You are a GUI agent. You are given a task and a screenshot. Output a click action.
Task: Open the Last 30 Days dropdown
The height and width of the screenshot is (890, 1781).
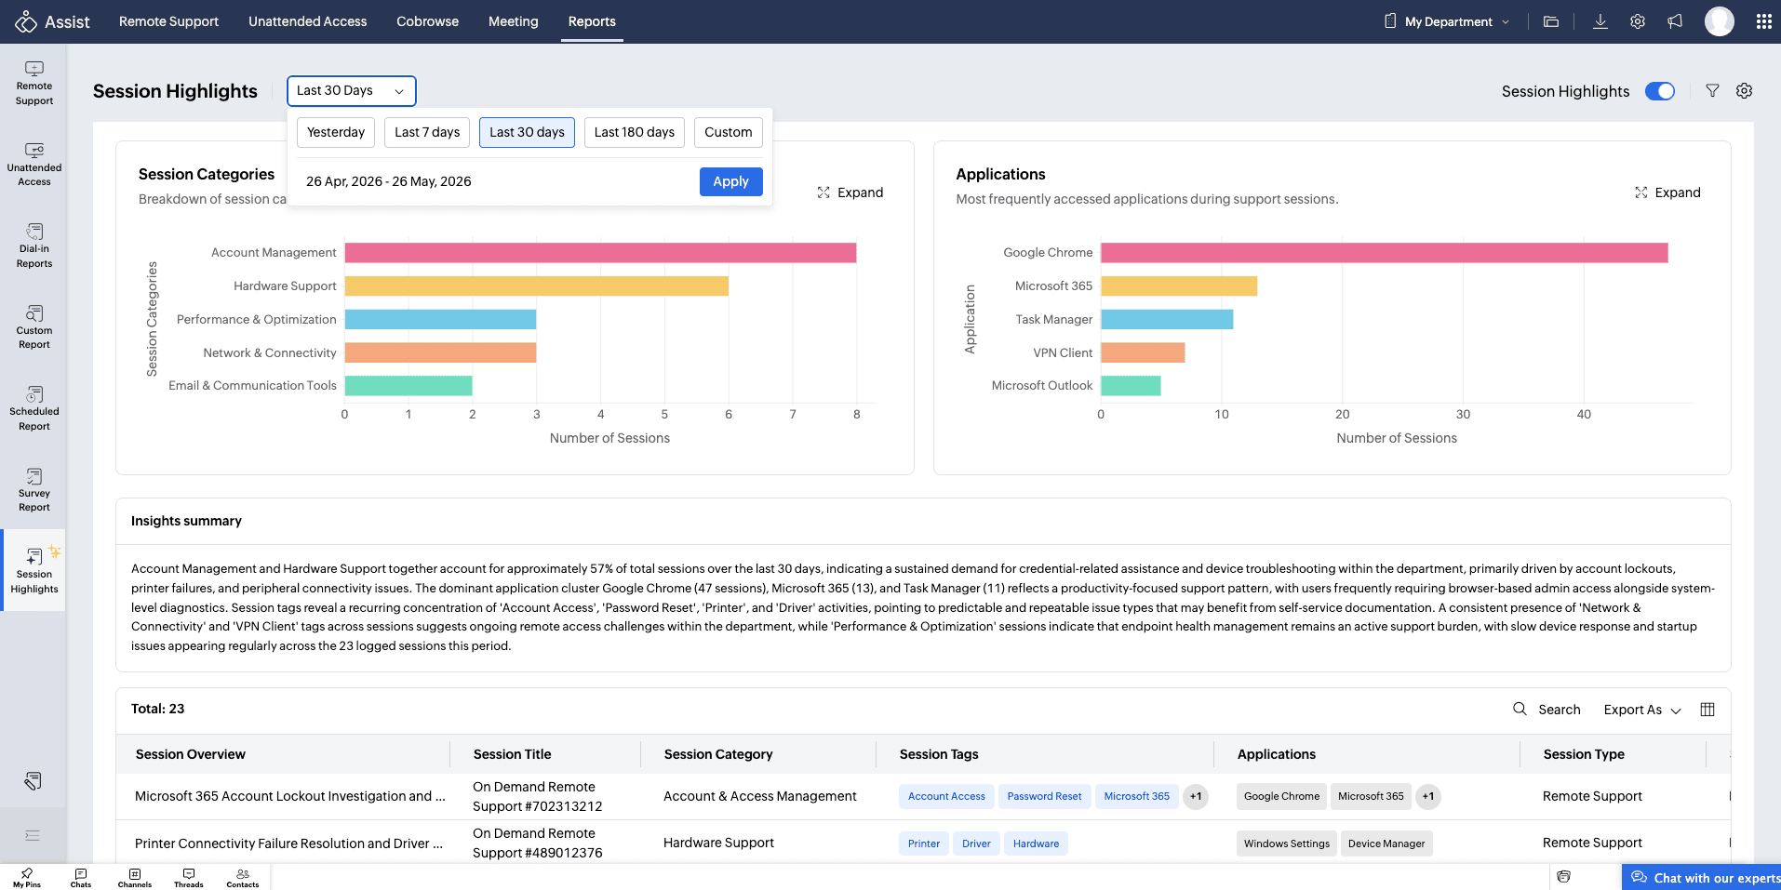click(x=351, y=91)
